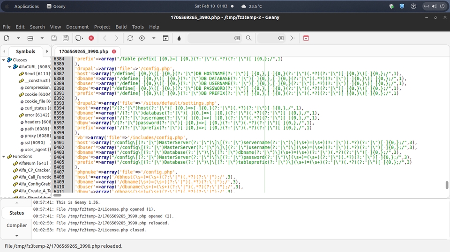Image resolution: width=450 pixels, height=252 pixels.
Task: Select curl_status property symbol
Action: click(x=38, y=108)
